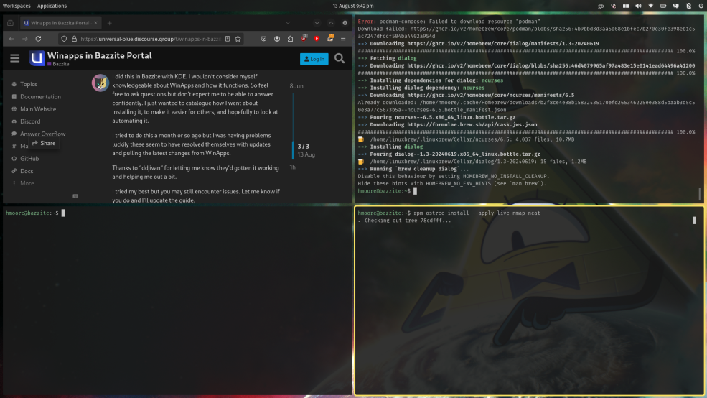Viewport: 707px width, 398px height.
Task: Go forward in browser history
Action: pos(25,39)
